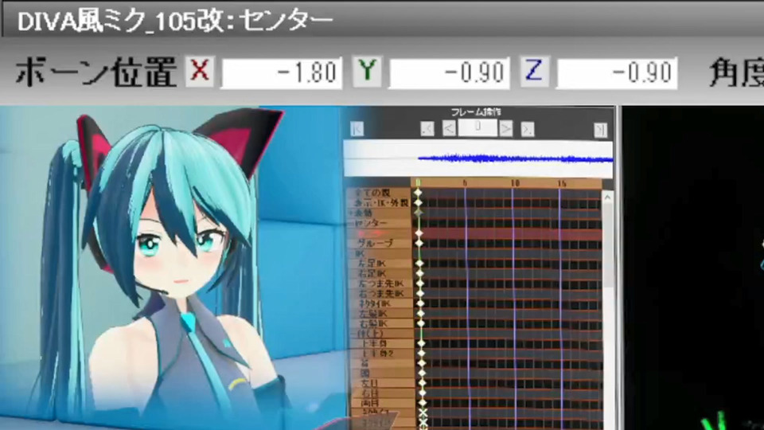The width and height of the screenshot is (764, 430).
Task: Click the ボーン位置 label
Action: click(x=96, y=72)
